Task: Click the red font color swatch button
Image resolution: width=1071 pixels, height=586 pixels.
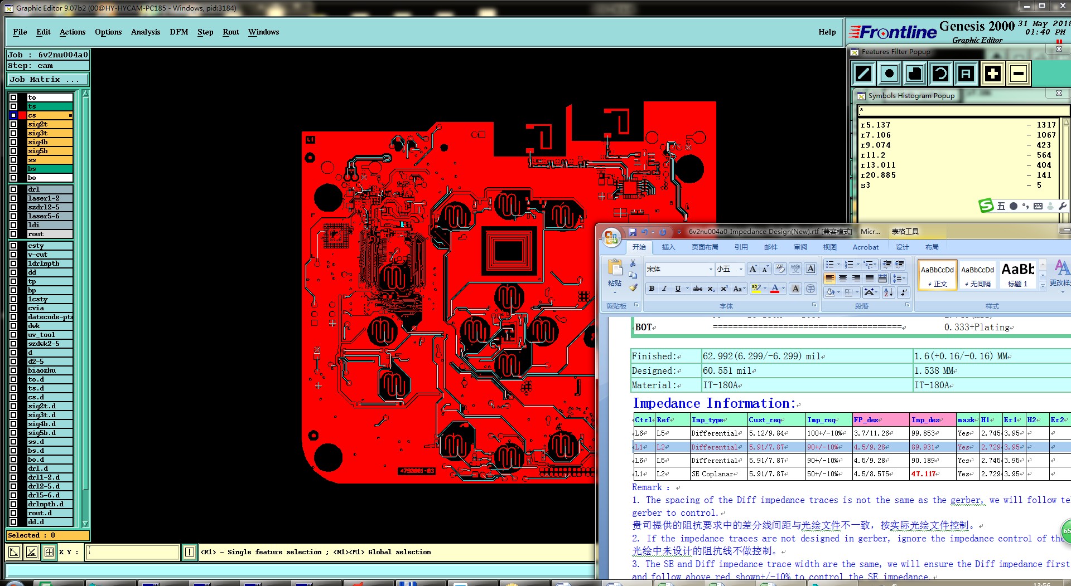Action: click(775, 289)
